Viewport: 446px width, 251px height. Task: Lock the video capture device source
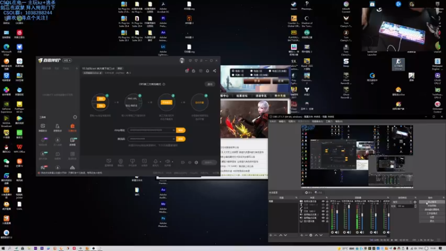pos(327,201)
